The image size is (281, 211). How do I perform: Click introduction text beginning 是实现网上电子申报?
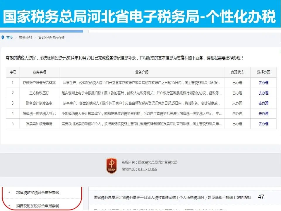(142, 93)
